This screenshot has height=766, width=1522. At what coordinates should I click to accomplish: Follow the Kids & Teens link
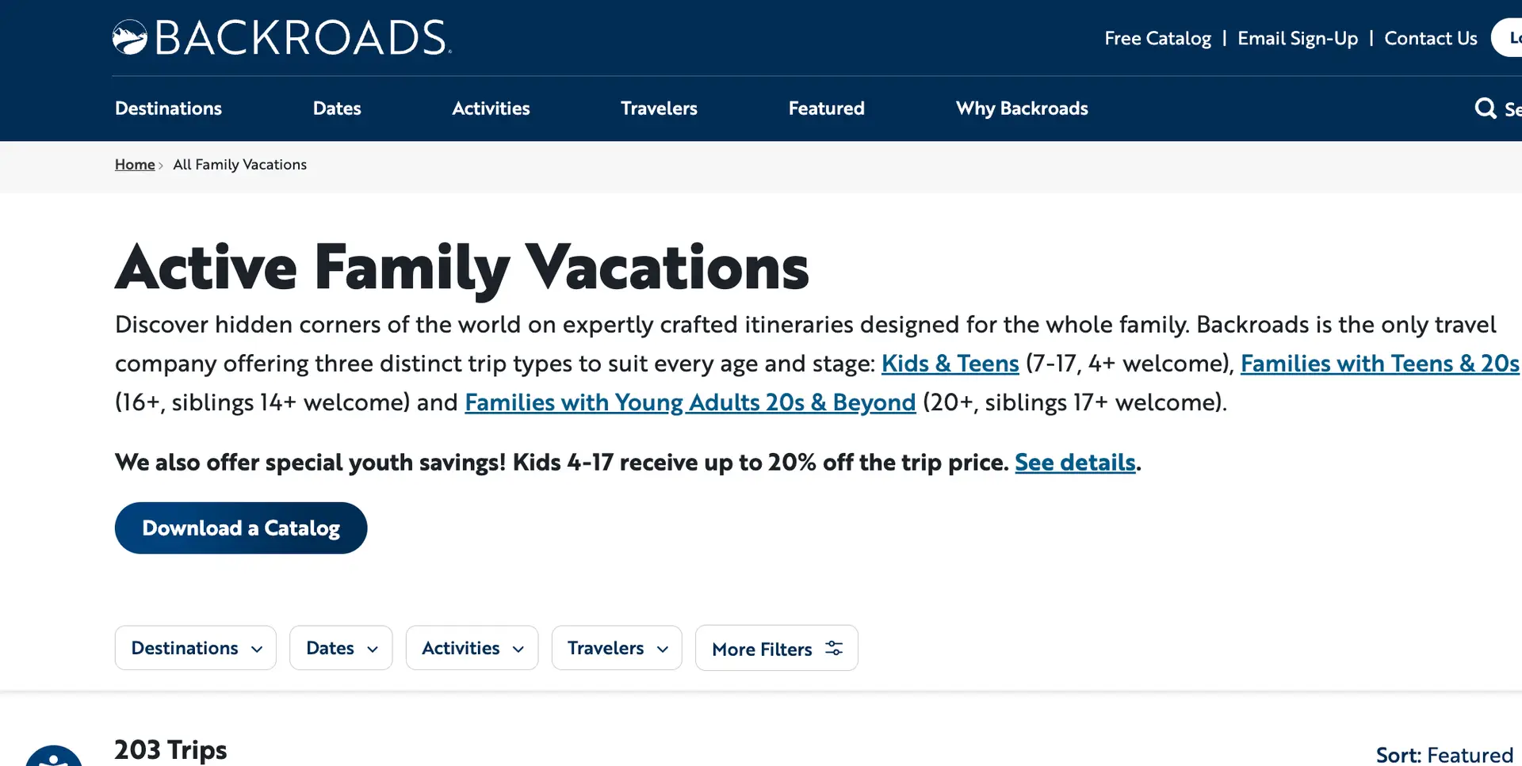coord(950,364)
